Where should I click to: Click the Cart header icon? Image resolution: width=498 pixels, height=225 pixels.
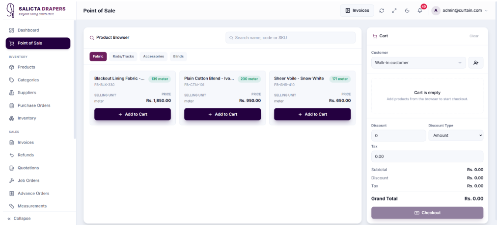click(374, 36)
